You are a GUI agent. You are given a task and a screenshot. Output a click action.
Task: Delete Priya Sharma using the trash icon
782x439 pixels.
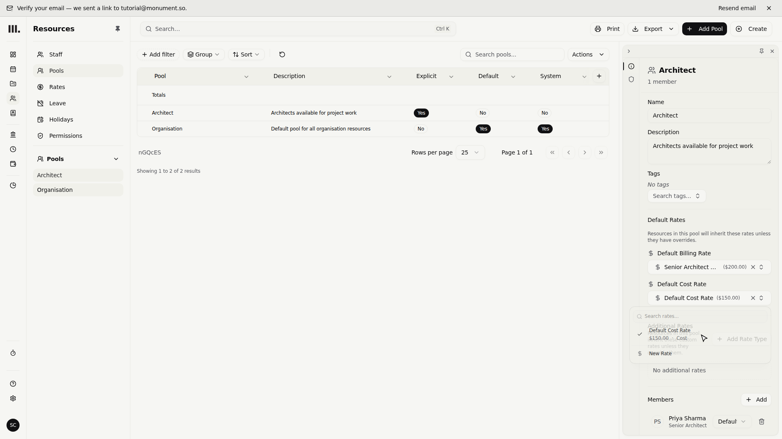coord(762,422)
